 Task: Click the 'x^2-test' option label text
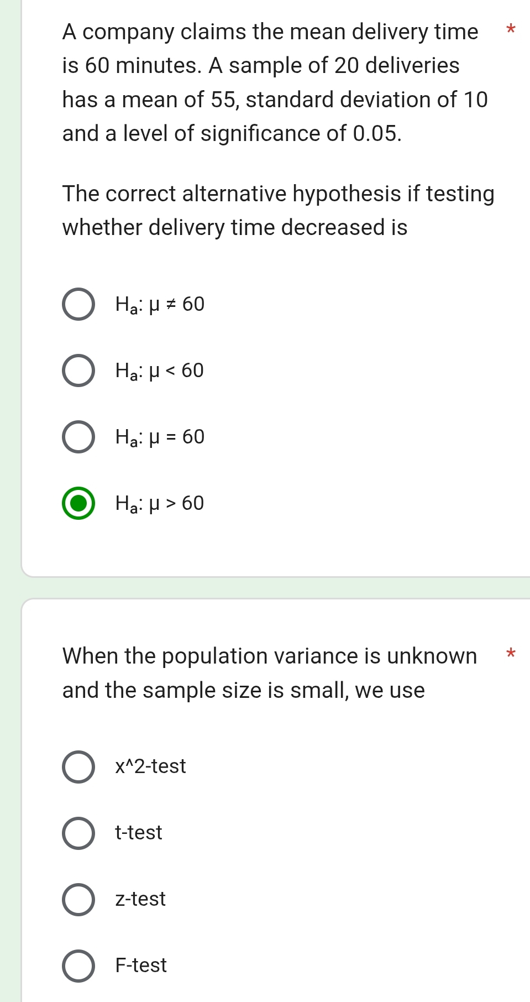pos(150,766)
